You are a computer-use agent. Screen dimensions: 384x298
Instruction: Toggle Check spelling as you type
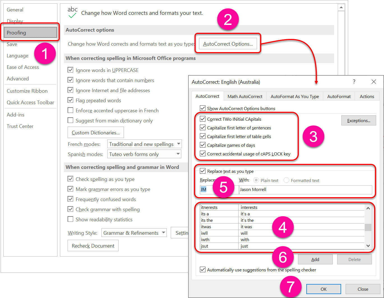pyautogui.click(x=71, y=179)
